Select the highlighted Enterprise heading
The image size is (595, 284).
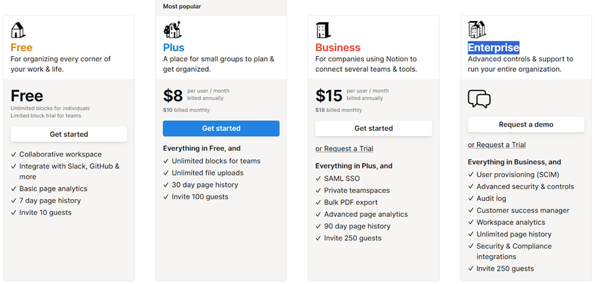(x=493, y=48)
